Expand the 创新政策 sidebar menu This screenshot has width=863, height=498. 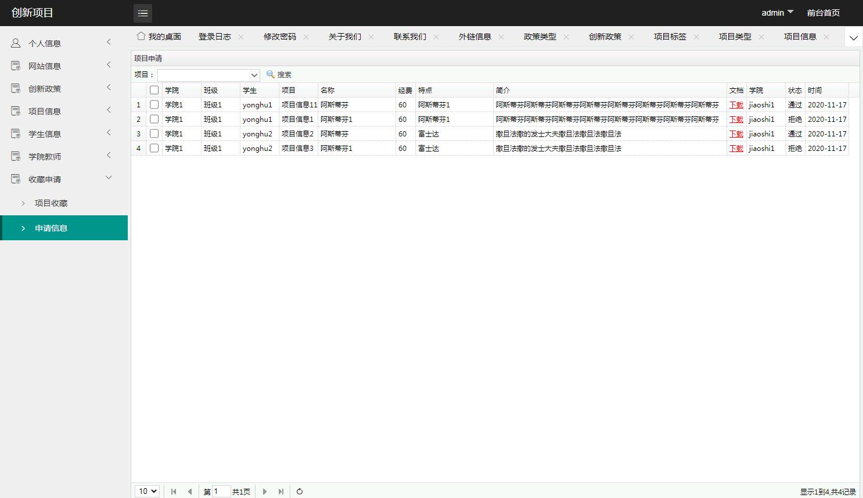(x=109, y=87)
